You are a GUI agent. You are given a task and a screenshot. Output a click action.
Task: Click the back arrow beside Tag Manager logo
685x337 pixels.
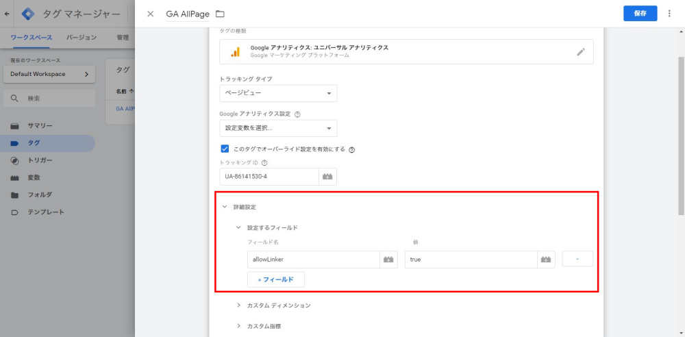[x=8, y=14]
